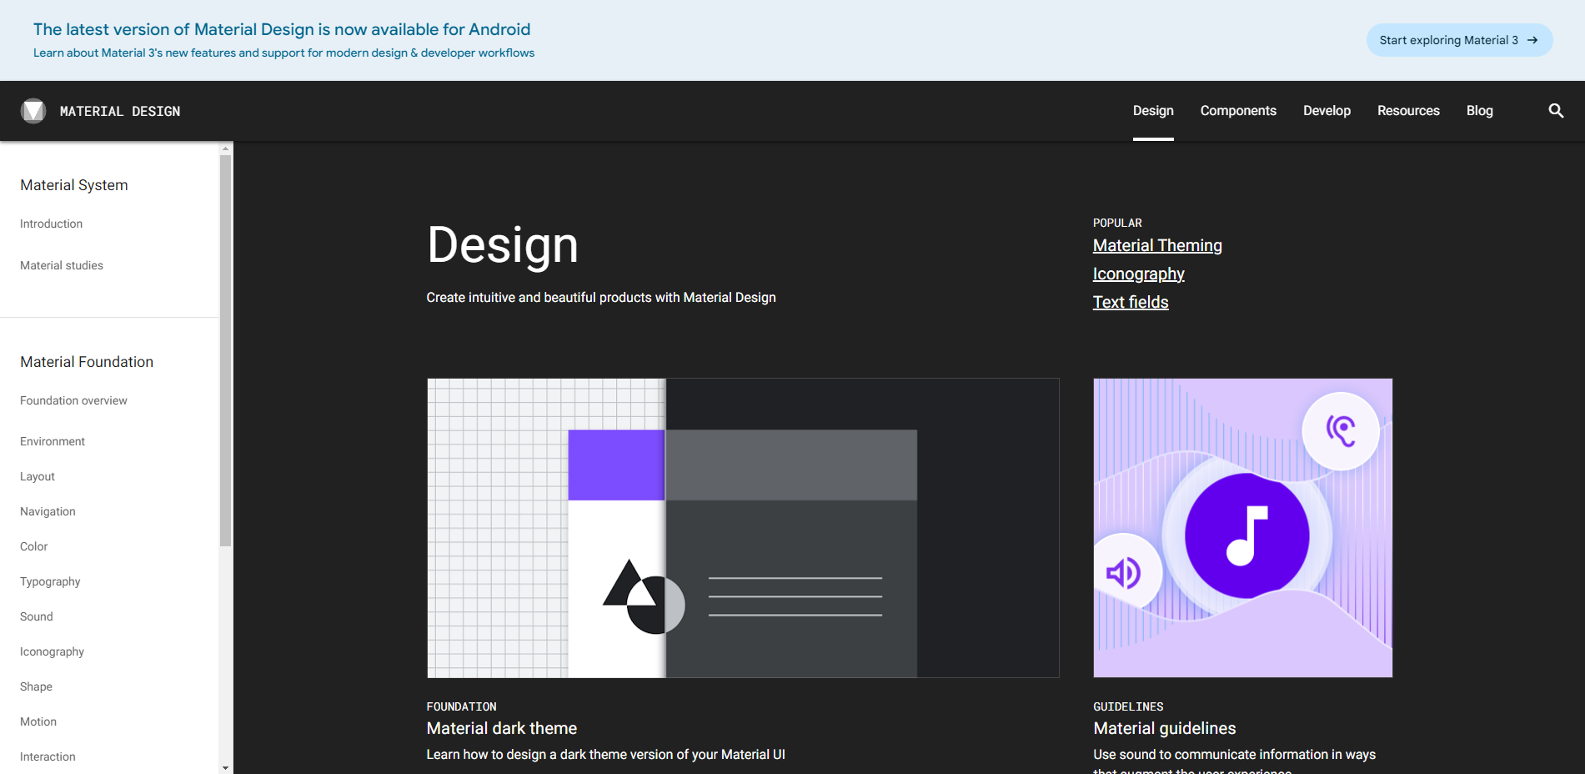1585x774 pixels.
Task: Select Color in the sidebar
Action: 34,546
